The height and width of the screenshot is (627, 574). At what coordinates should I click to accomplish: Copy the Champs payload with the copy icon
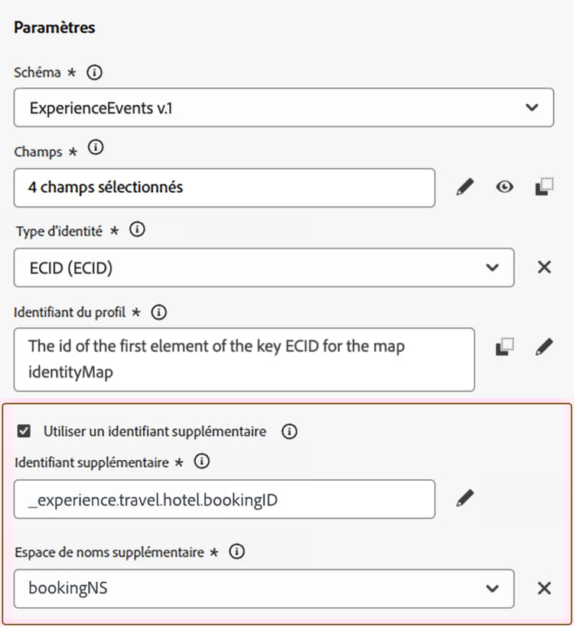pos(544,187)
